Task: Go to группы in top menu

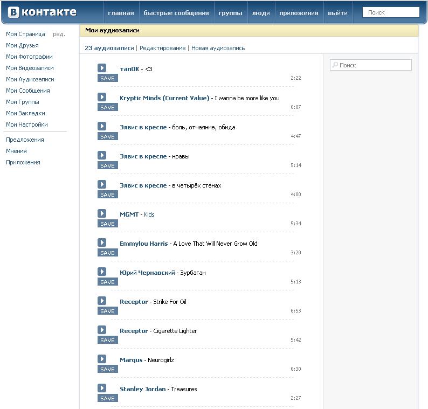Action: 230,13
